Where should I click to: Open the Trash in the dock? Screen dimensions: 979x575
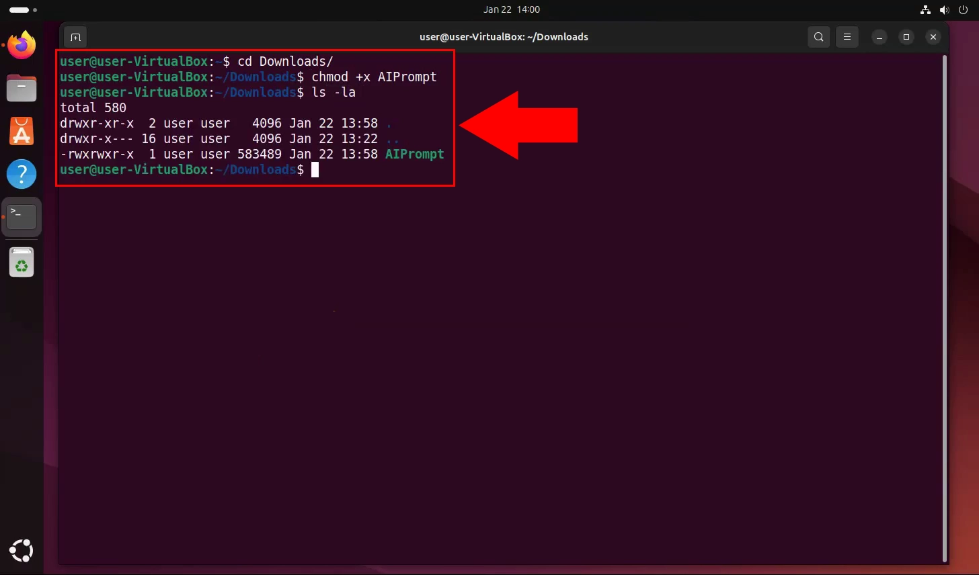[x=22, y=262]
